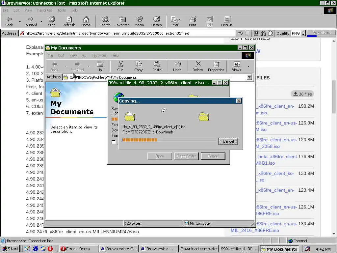This screenshot has width=337, height=253.
Task: Stop loading the page in Internet Explorer
Action: [x=52, y=22]
